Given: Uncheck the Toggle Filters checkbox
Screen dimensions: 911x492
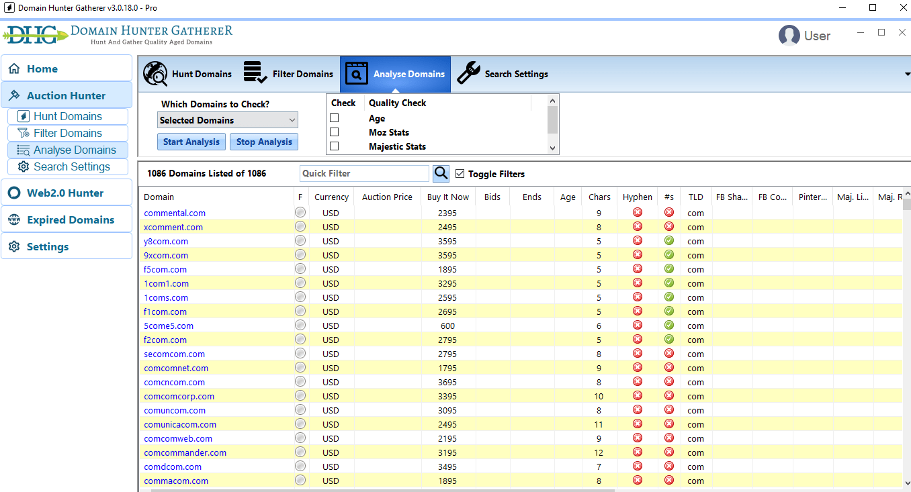Looking at the screenshot, I should (x=460, y=174).
